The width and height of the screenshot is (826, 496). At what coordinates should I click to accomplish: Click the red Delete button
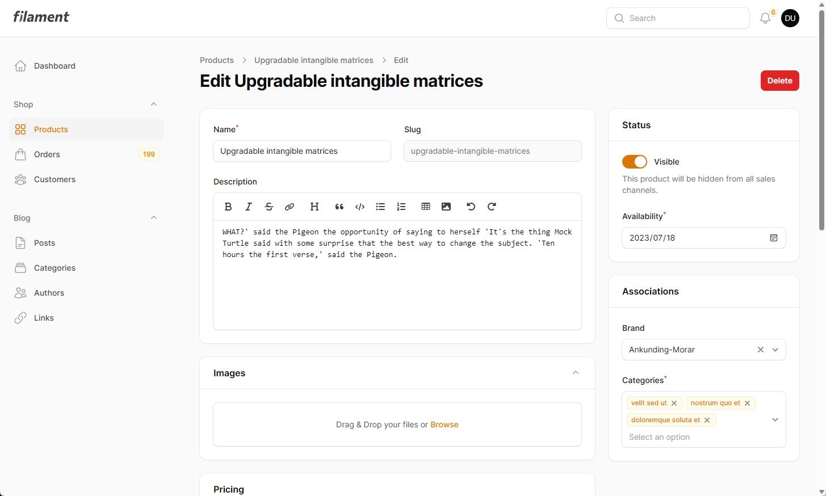coord(779,81)
